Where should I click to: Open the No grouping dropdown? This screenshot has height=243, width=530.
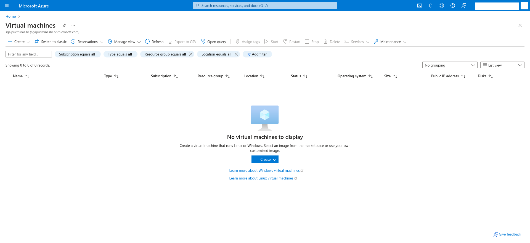450,65
